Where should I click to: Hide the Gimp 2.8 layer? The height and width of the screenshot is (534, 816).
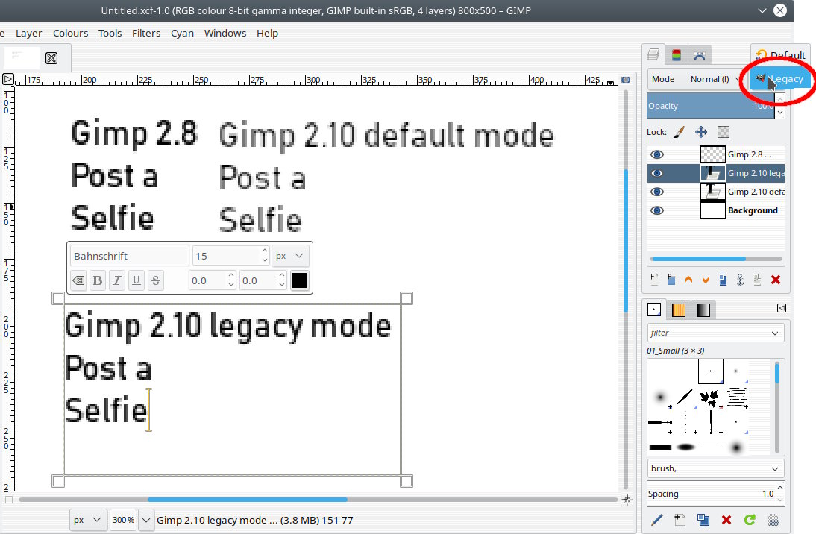pyautogui.click(x=657, y=154)
